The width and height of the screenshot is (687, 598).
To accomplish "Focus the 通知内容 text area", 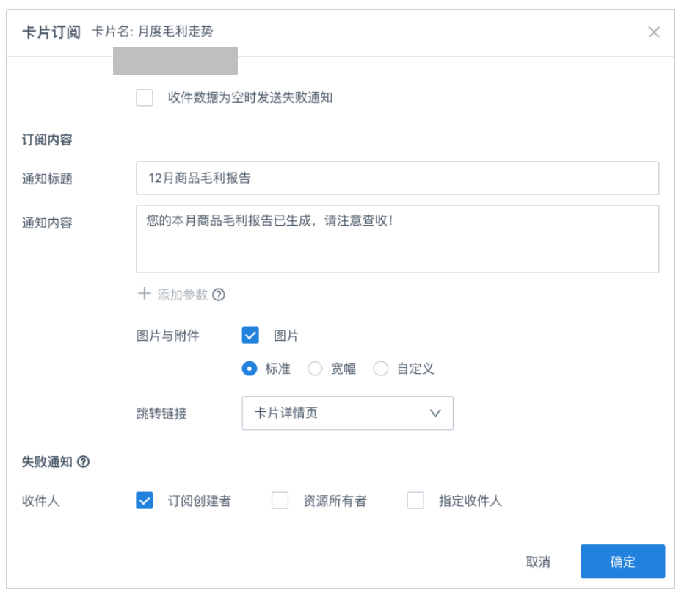I will (397, 239).
